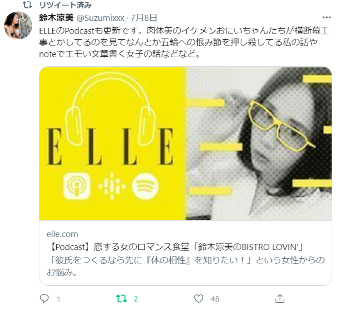The image size is (341, 310).
Task: Click the Apple Podcasts icon in card
Action: click(x=77, y=186)
